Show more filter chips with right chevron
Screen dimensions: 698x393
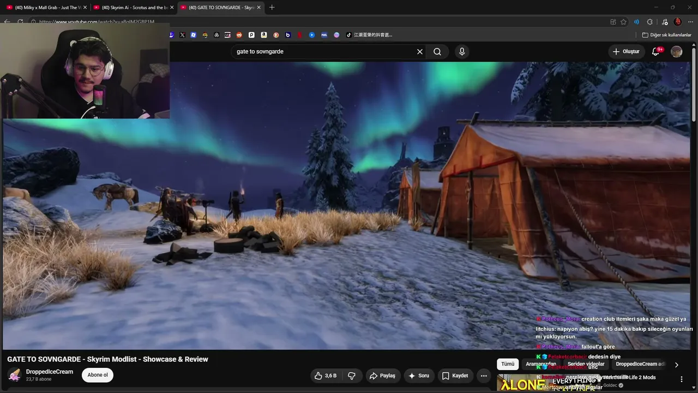[676, 365]
